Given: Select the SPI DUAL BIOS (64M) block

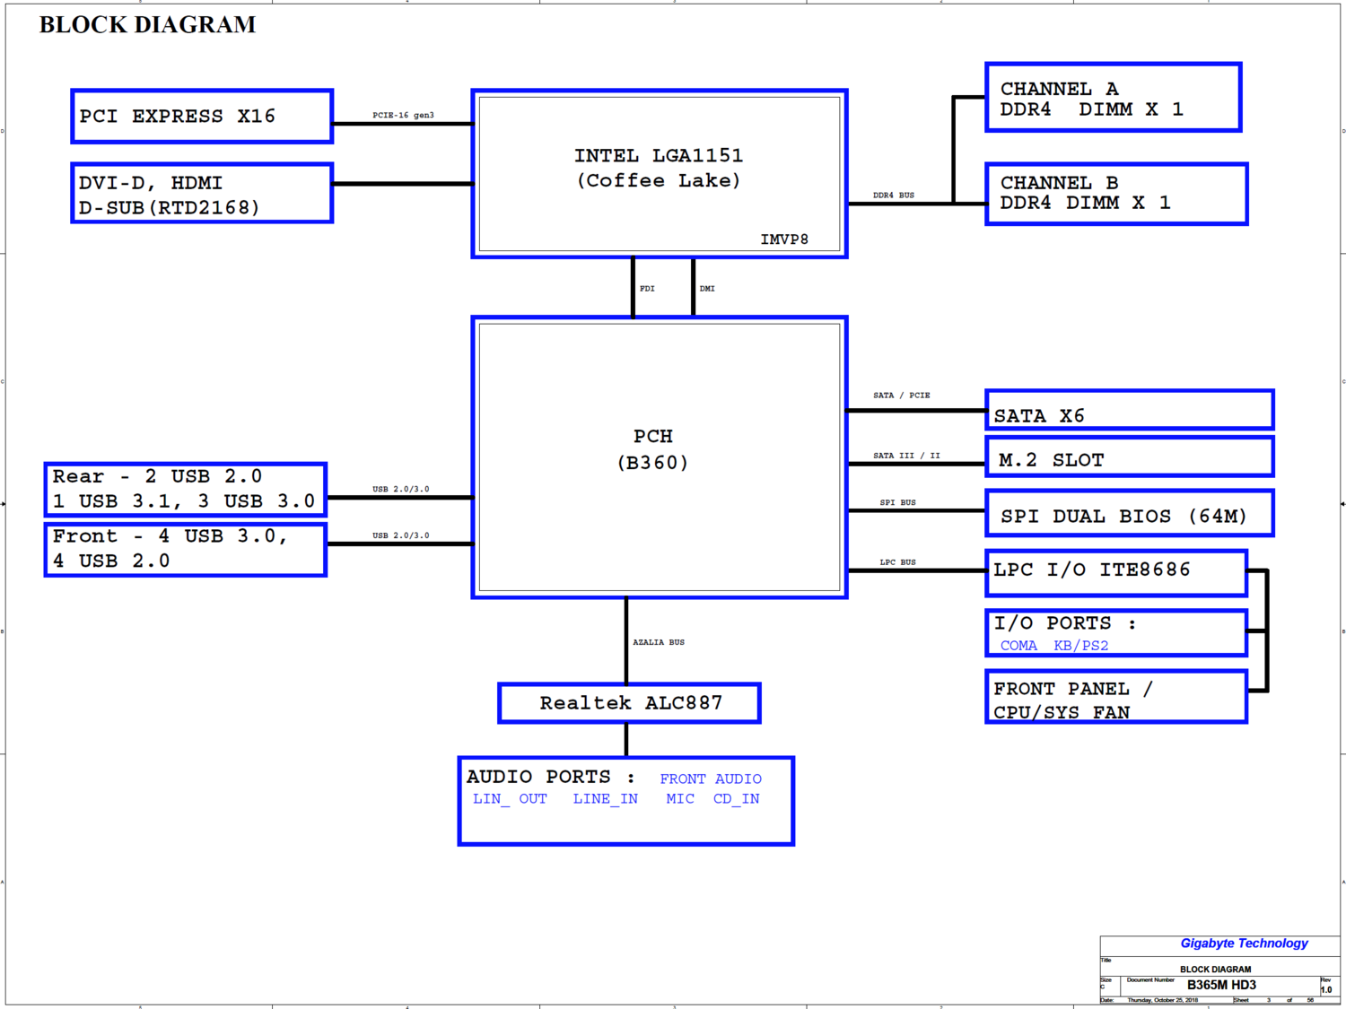Looking at the screenshot, I should [x=1129, y=514].
